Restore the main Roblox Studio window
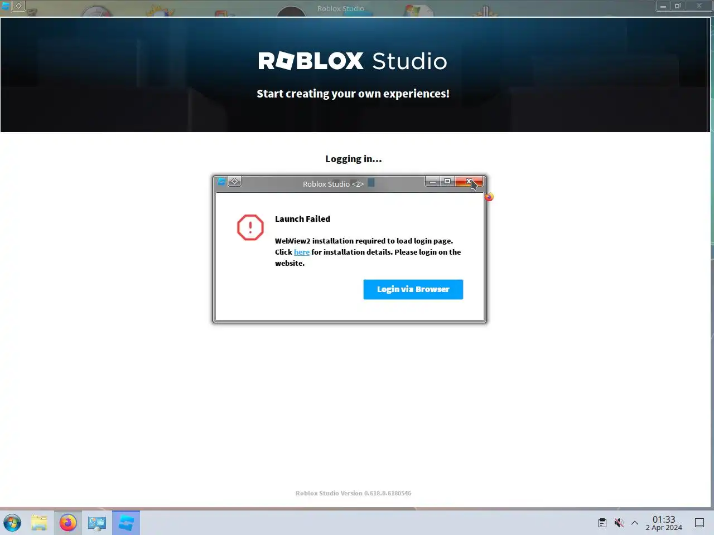The width and height of the screenshot is (714, 535). (x=678, y=6)
